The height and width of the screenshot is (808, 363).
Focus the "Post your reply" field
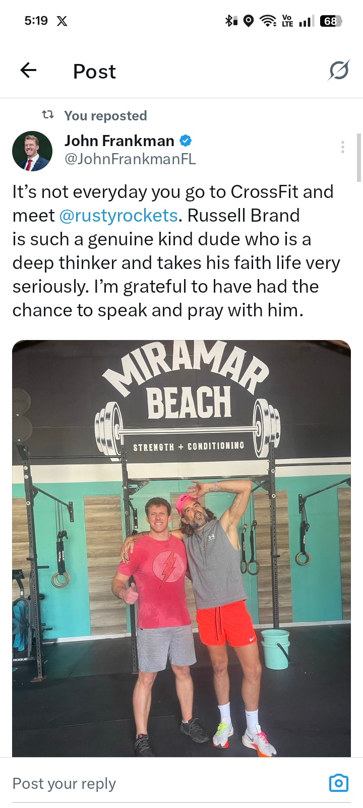[151, 783]
